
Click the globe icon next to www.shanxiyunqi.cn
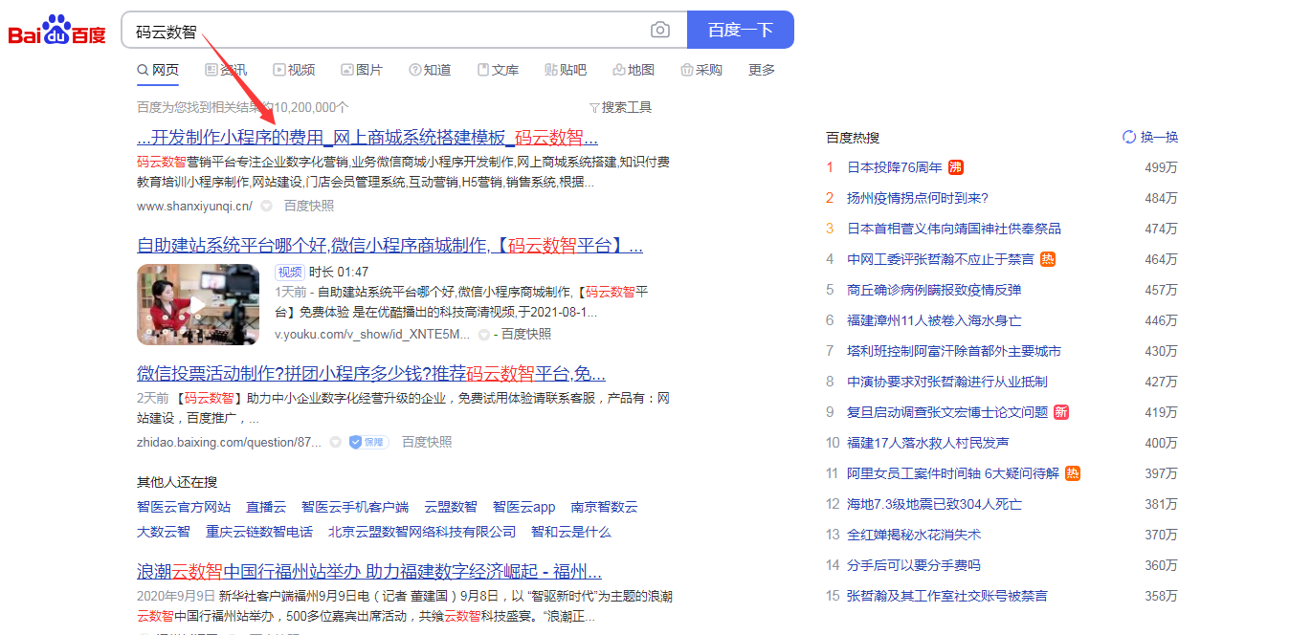[265, 205]
